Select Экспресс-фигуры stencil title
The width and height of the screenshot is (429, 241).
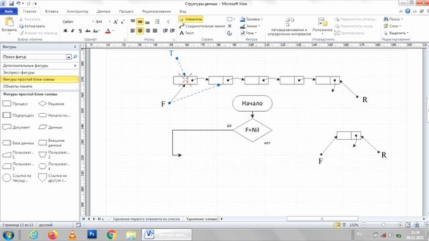coord(40,73)
